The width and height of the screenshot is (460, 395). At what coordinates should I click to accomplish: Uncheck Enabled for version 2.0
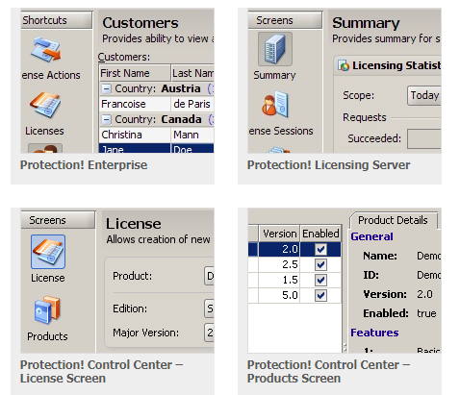[320, 249]
